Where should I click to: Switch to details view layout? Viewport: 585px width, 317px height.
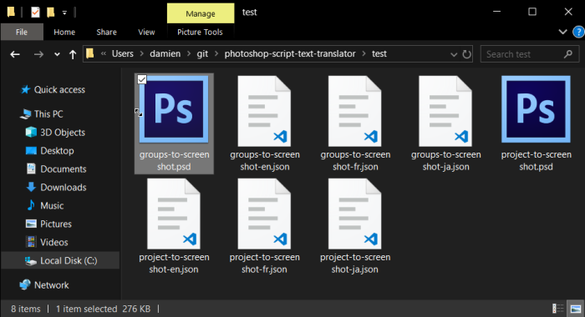[557, 309]
